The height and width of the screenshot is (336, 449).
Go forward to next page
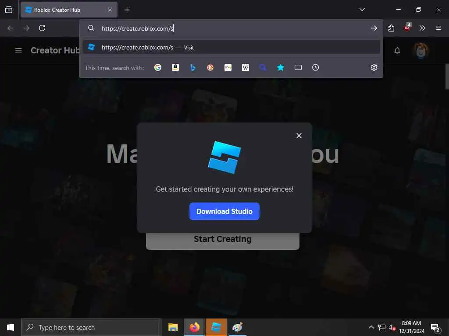tap(26, 28)
